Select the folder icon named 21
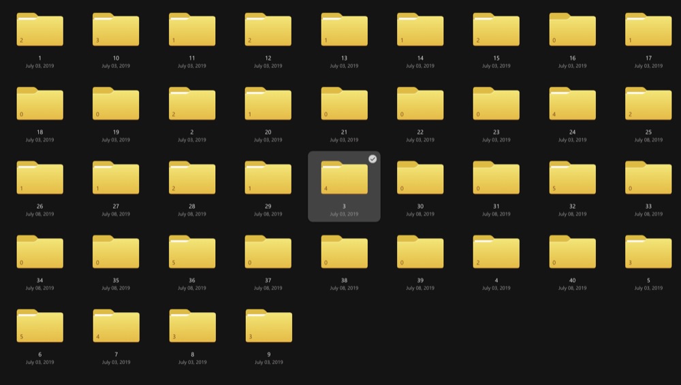The image size is (681, 385). tap(345, 104)
